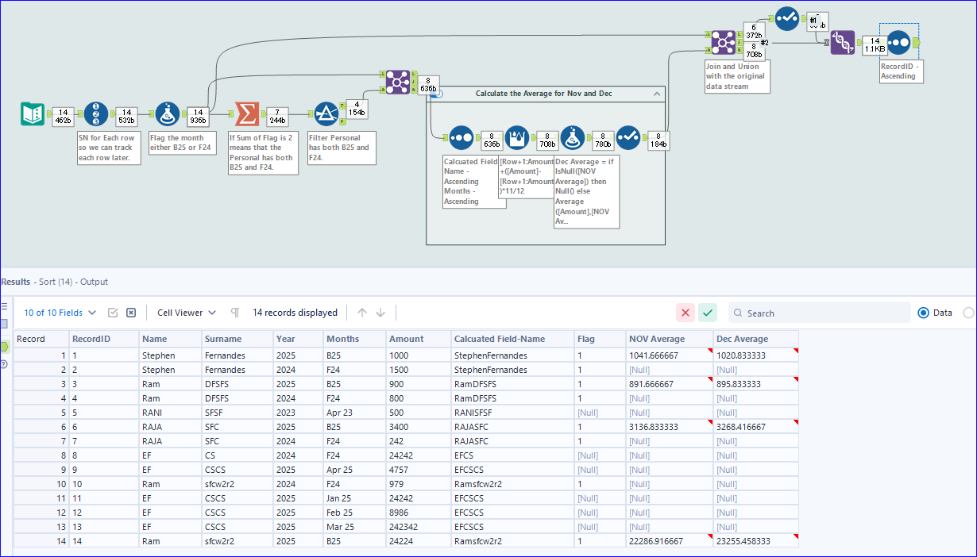This screenshot has width=977, height=557.
Task: Select the Multi-Row Formula tool inside container
Action: [x=516, y=137]
